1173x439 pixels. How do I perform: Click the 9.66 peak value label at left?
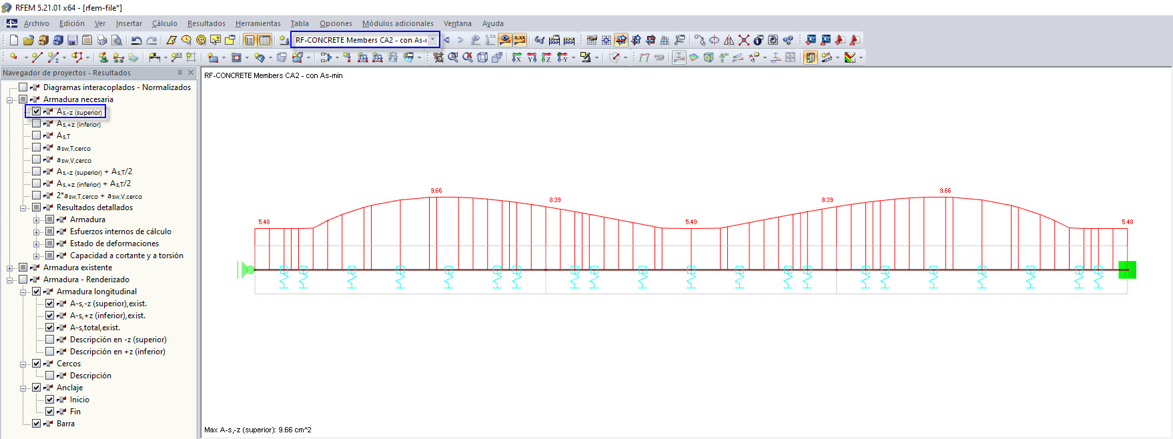[436, 191]
